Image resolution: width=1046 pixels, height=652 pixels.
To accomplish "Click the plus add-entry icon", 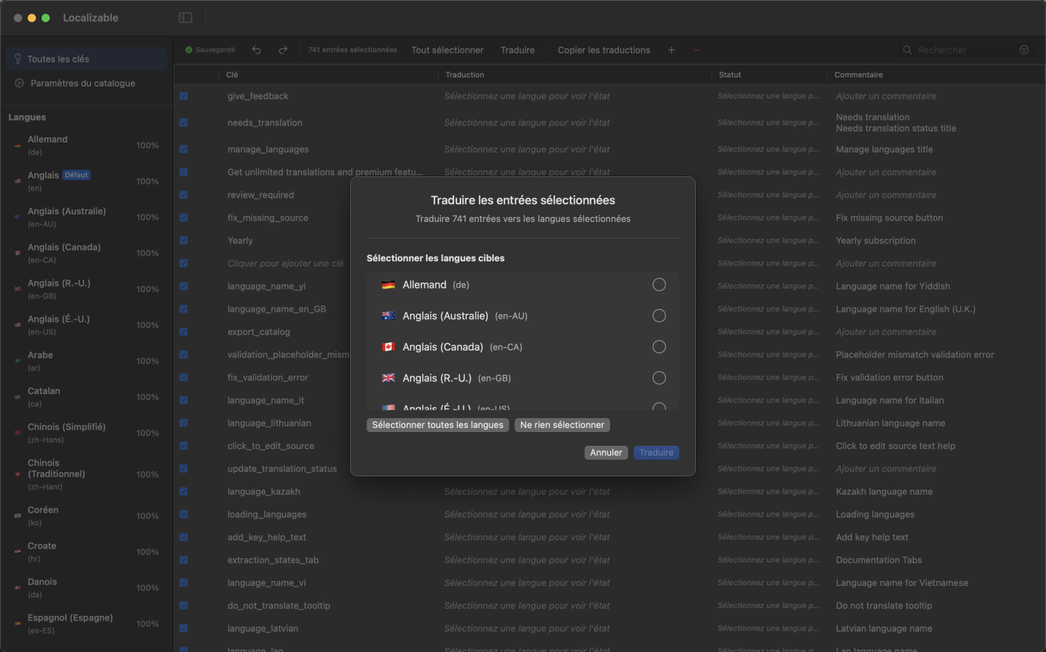I will (x=671, y=50).
